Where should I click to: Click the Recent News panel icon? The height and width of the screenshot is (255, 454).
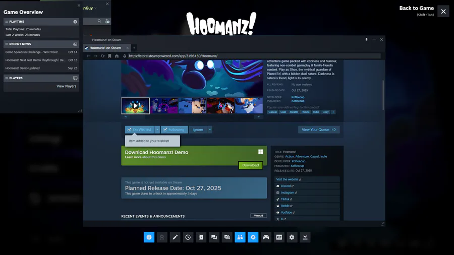75,44
